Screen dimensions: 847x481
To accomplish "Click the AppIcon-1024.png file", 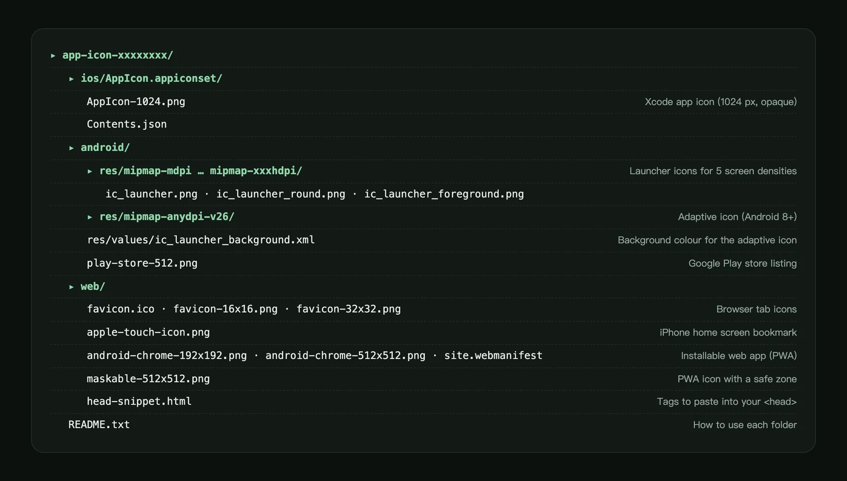I will pyautogui.click(x=136, y=102).
